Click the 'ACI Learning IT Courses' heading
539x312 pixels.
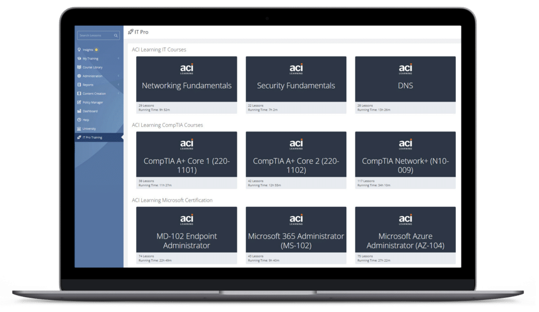click(159, 49)
